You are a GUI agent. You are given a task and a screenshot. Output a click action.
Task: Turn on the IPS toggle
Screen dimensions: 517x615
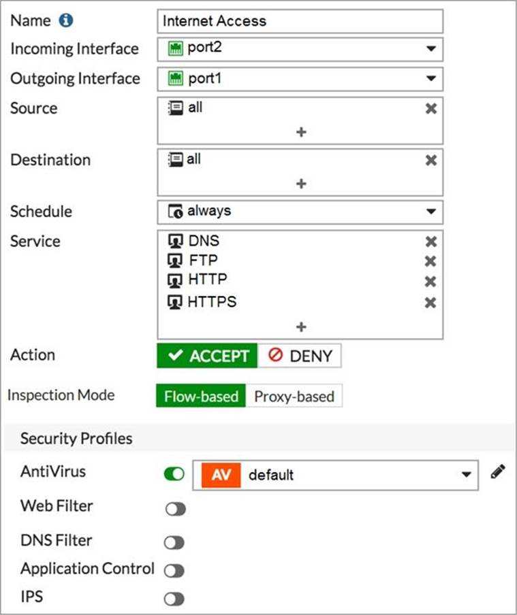[174, 599]
